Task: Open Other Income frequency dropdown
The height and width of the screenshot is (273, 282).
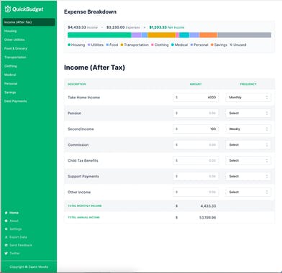Action: pyautogui.click(x=248, y=192)
